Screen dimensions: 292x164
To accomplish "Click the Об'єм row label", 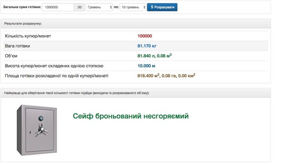I will pos(11,56).
